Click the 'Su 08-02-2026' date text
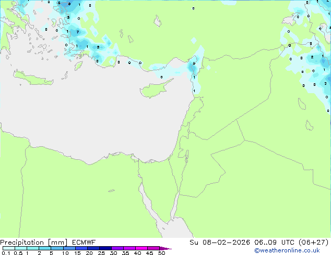 click(x=220, y=243)
